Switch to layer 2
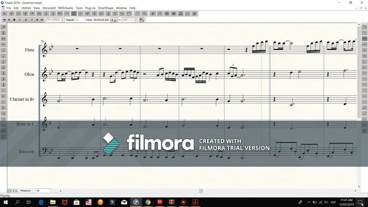 [x=11, y=191]
